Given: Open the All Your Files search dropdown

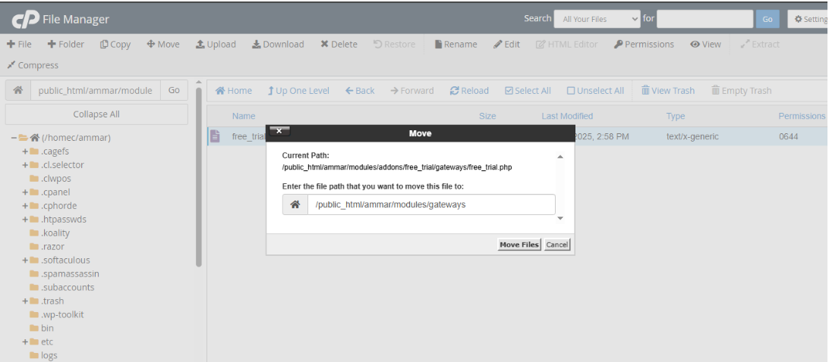Looking at the screenshot, I should click(x=597, y=19).
